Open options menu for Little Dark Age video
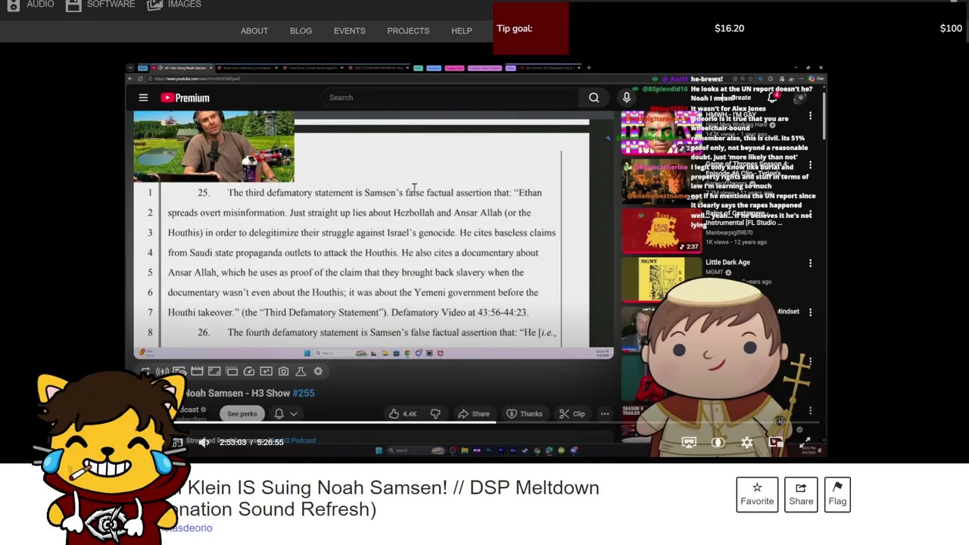 [810, 263]
